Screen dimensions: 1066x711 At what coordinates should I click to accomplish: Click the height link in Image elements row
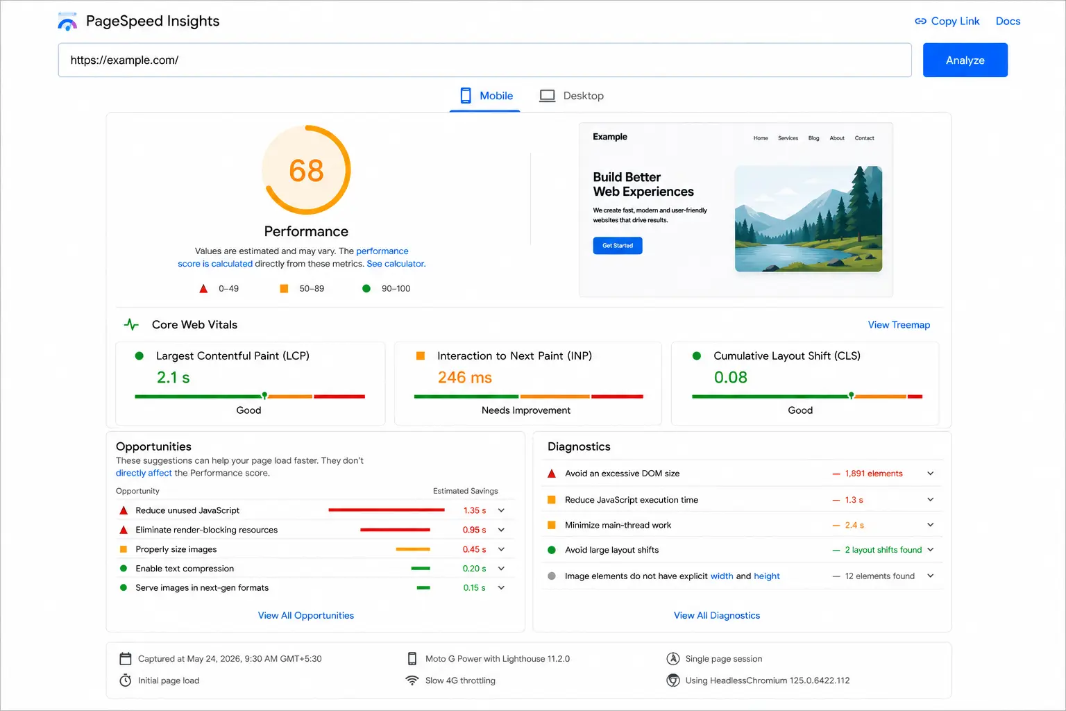[767, 576]
